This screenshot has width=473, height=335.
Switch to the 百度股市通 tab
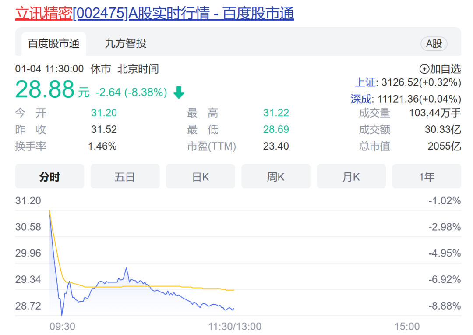tap(54, 43)
